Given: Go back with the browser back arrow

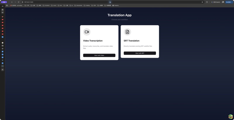Looking at the screenshot, I should [x=12, y=2].
